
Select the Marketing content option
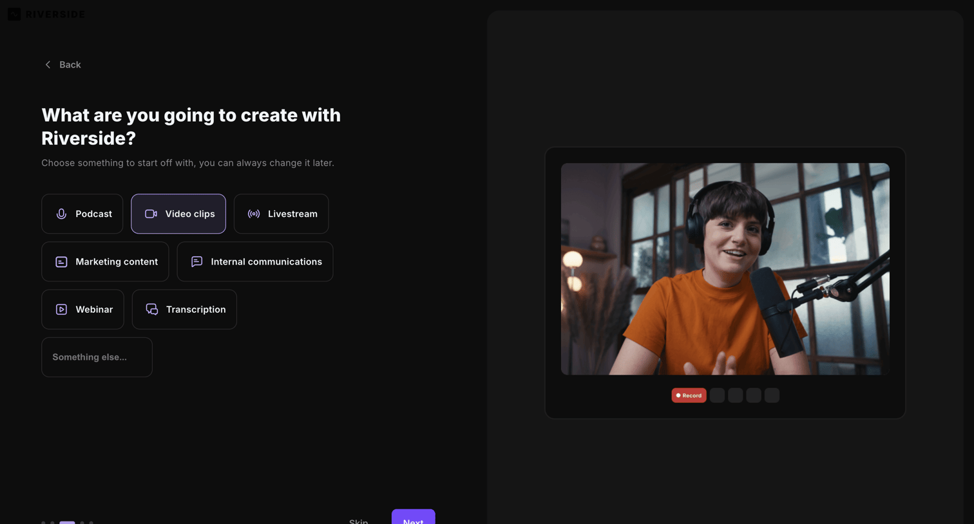point(105,261)
